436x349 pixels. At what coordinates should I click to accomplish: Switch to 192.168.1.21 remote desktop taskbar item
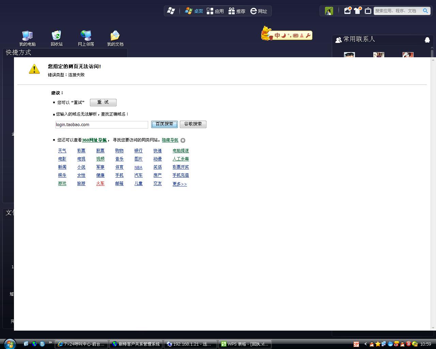click(x=190, y=344)
